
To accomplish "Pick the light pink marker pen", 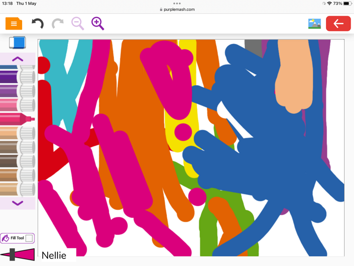I will click(18, 105).
